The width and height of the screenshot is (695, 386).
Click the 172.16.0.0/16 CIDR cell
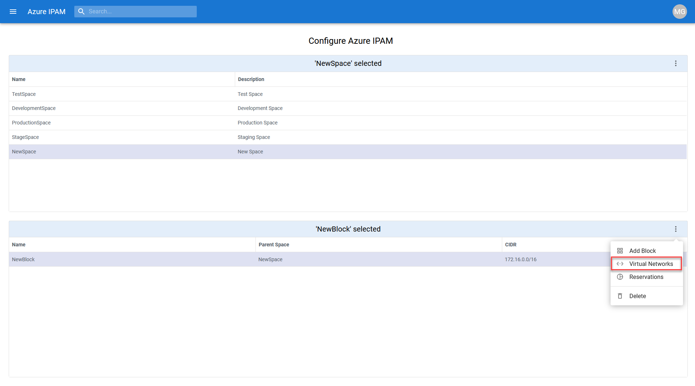click(x=556, y=259)
